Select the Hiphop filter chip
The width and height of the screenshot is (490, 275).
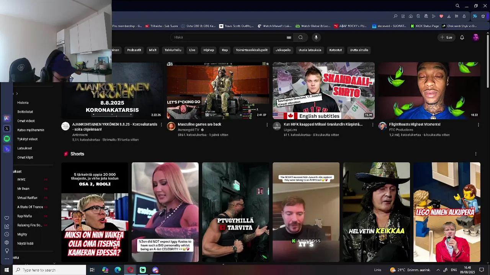point(209,50)
